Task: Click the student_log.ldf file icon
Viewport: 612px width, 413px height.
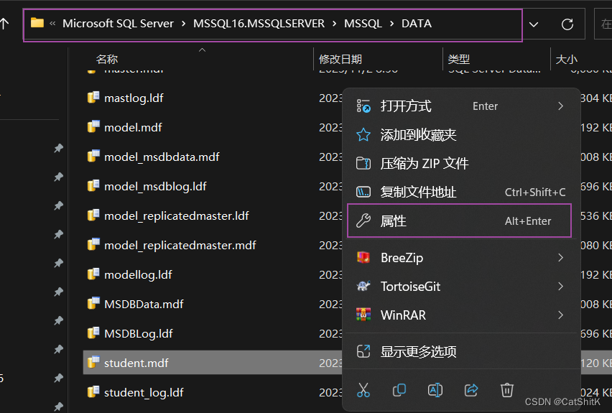Action: pyautogui.click(x=93, y=391)
